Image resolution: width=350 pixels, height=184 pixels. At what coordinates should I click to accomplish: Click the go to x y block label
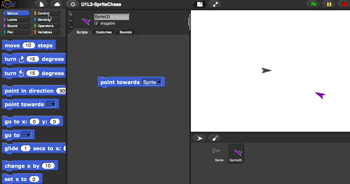point(16,122)
